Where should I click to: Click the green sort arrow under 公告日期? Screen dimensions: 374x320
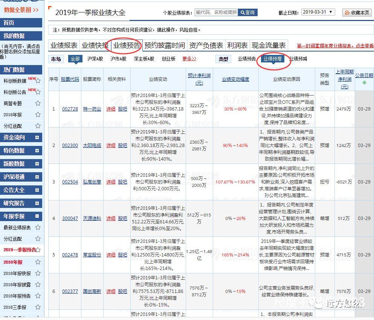[x=364, y=83]
